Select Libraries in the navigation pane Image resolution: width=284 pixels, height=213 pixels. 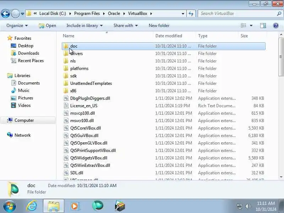click(x=22, y=76)
